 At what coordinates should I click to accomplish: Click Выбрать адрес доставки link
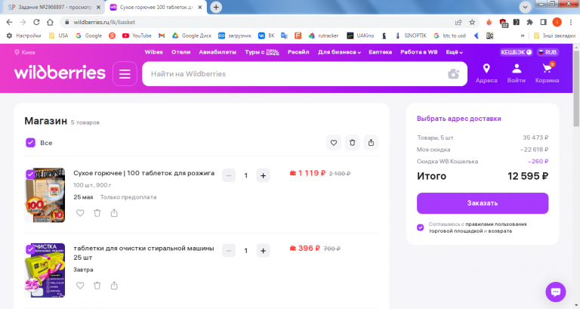coord(458,119)
